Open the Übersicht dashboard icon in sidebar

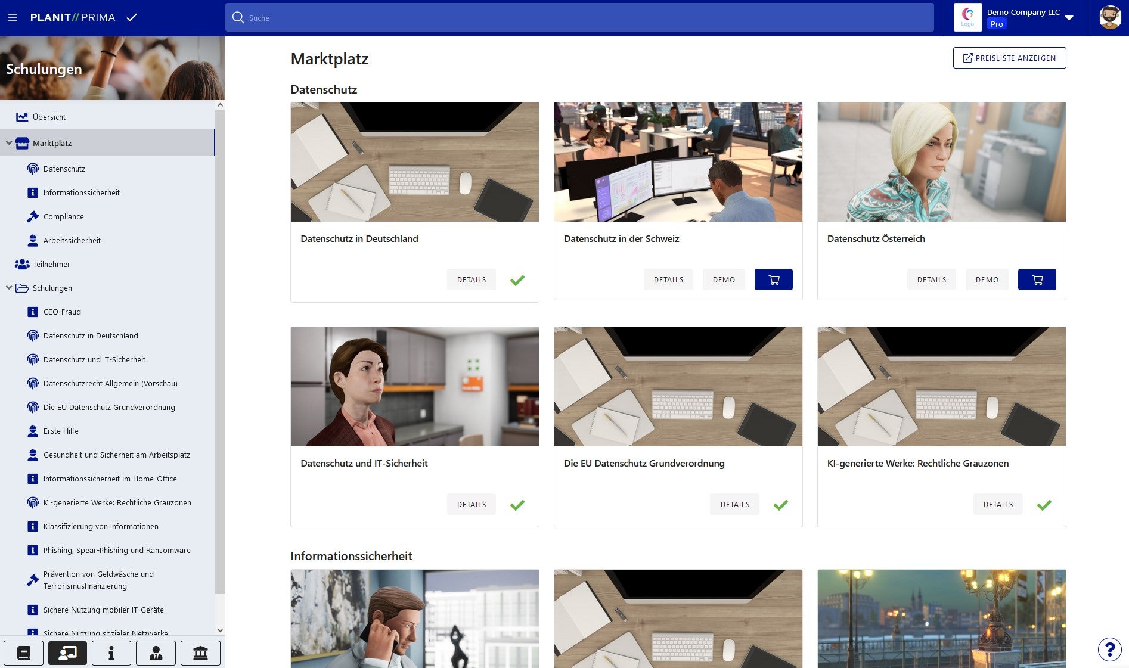pyautogui.click(x=22, y=117)
